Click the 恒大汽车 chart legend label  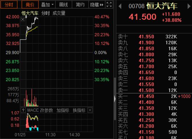[x=30, y=13]
